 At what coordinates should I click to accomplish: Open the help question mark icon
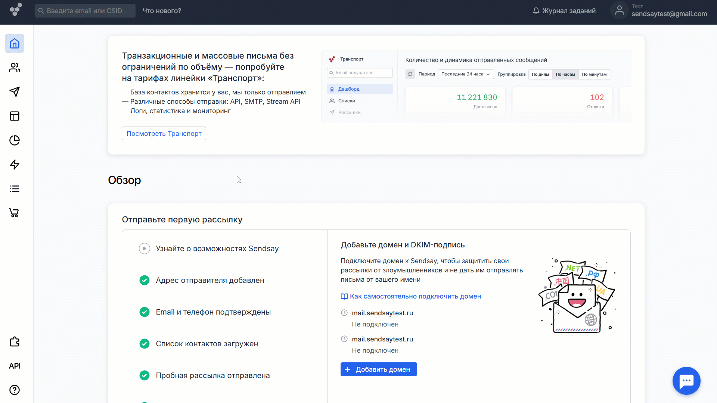tap(15, 390)
